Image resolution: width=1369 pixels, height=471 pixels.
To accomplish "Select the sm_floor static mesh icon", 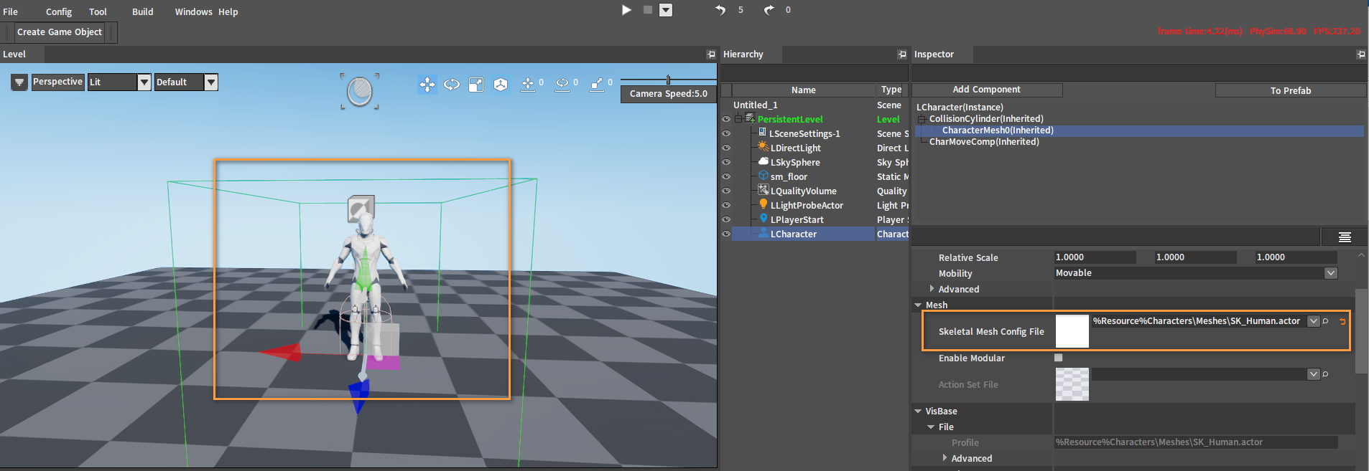I will pos(764,176).
